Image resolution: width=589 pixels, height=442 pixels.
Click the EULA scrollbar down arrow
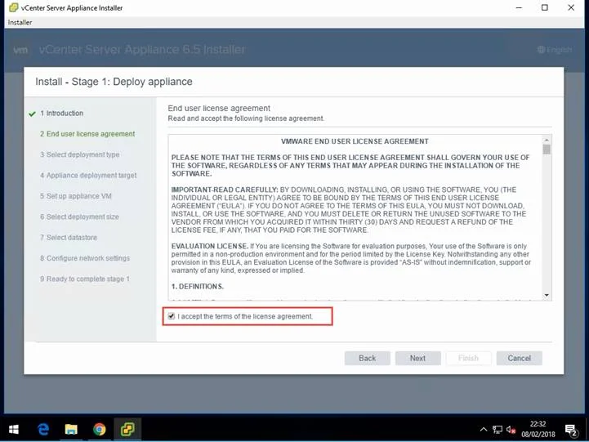coord(547,295)
